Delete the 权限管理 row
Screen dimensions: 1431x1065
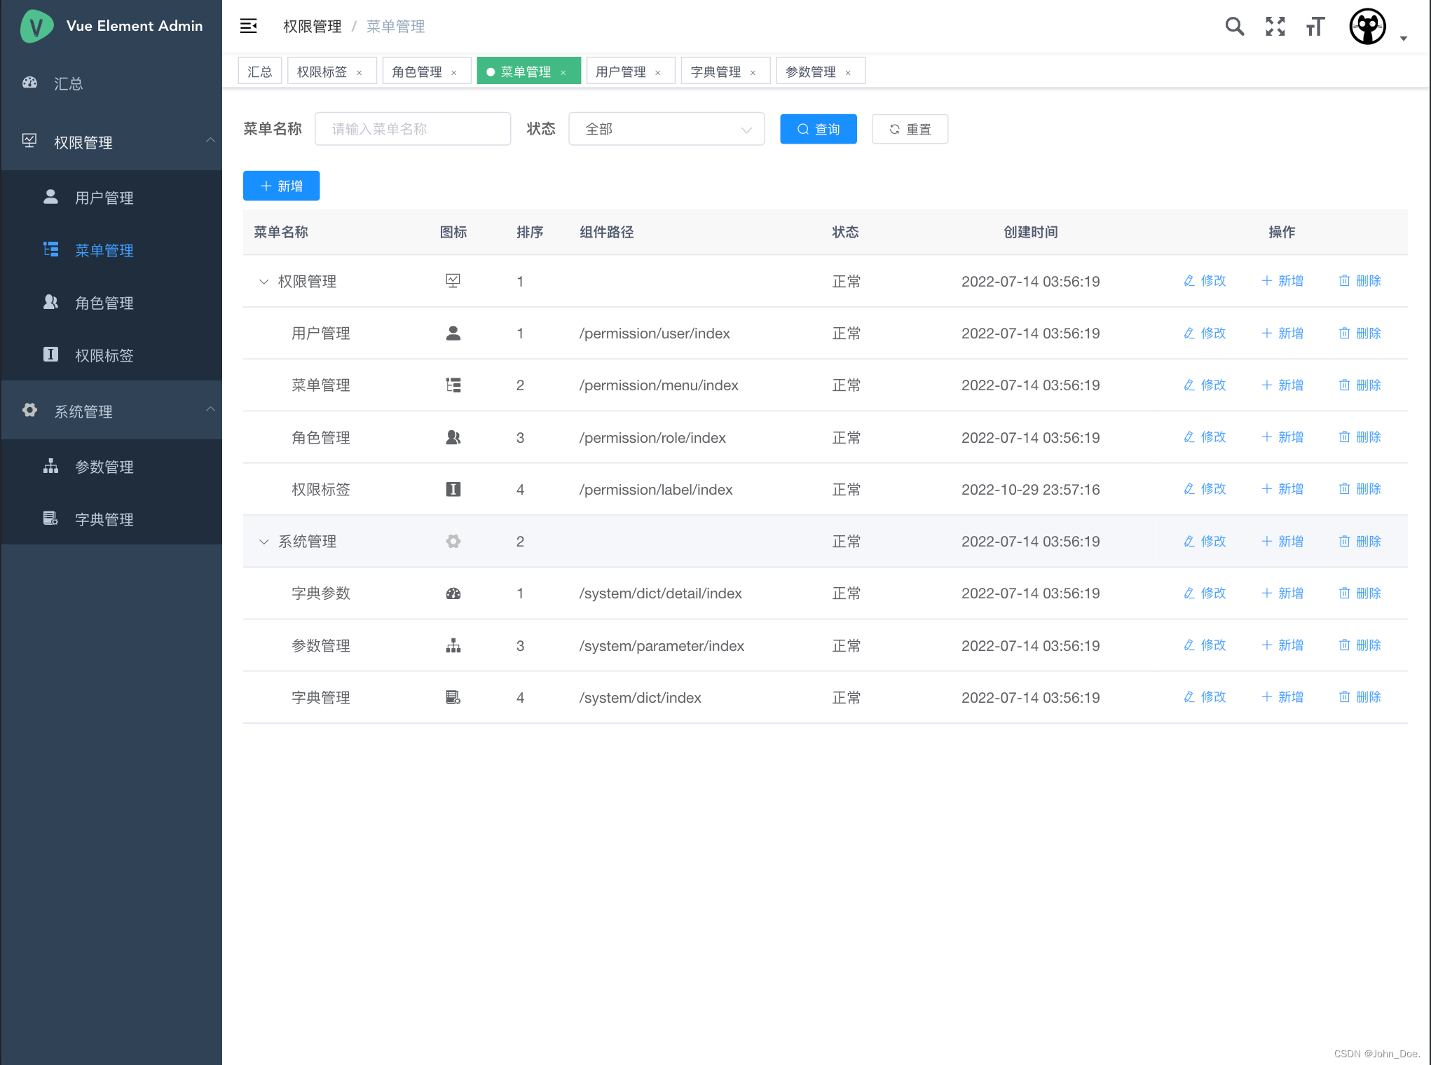pos(1360,281)
